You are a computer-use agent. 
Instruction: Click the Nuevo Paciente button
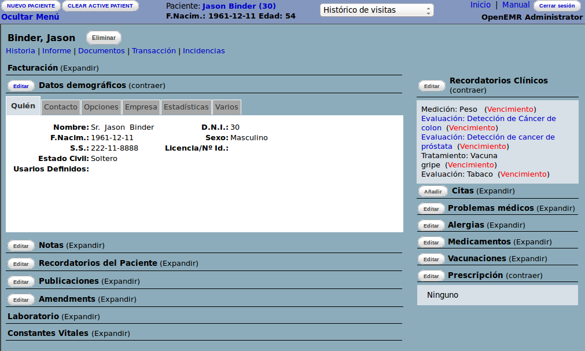point(31,6)
